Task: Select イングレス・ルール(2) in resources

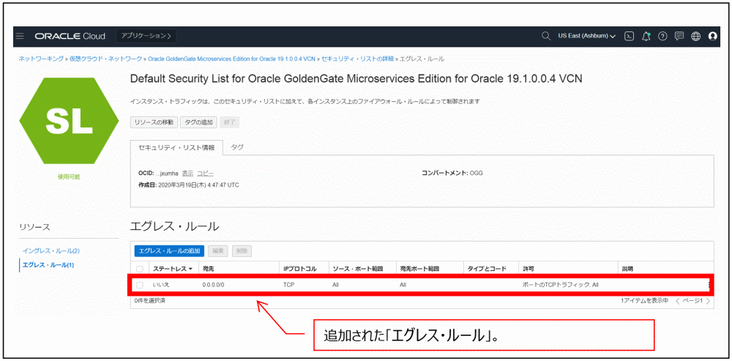Action: point(51,250)
